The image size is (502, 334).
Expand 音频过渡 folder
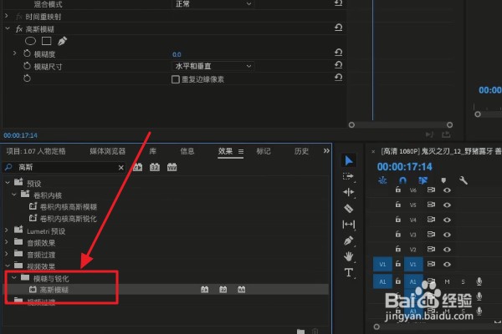click(x=7, y=254)
